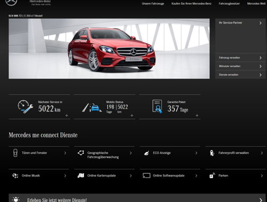Click chevron beside Online Musik
The height and width of the screenshot is (202, 267).
pos(65,176)
